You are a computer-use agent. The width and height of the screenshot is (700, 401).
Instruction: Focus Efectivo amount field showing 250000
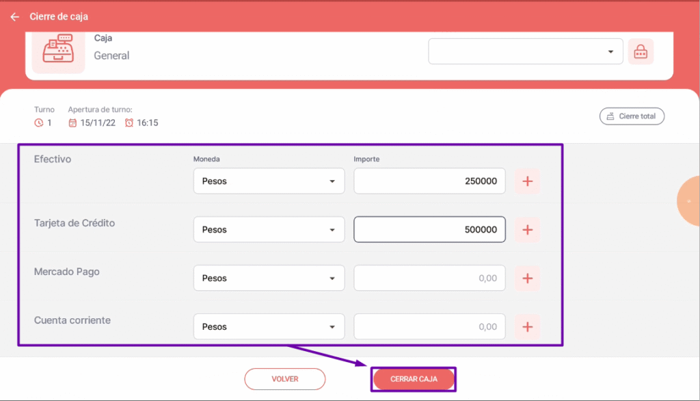click(x=429, y=181)
